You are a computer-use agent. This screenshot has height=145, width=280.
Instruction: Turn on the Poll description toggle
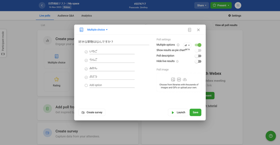[x=198, y=56]
